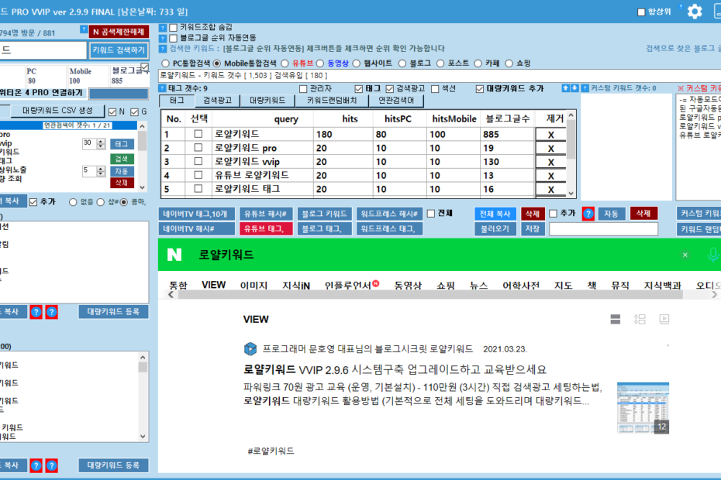Switch Naver results to 이미지 tab

(x=254, y=285)
